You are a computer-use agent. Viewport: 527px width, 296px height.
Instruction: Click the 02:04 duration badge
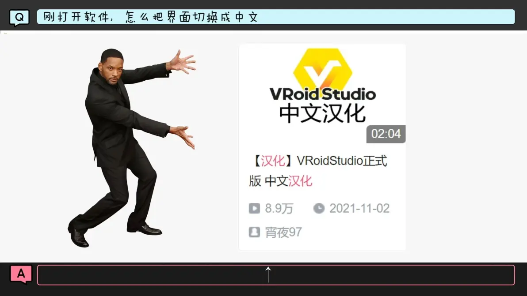tap(386, 134)
